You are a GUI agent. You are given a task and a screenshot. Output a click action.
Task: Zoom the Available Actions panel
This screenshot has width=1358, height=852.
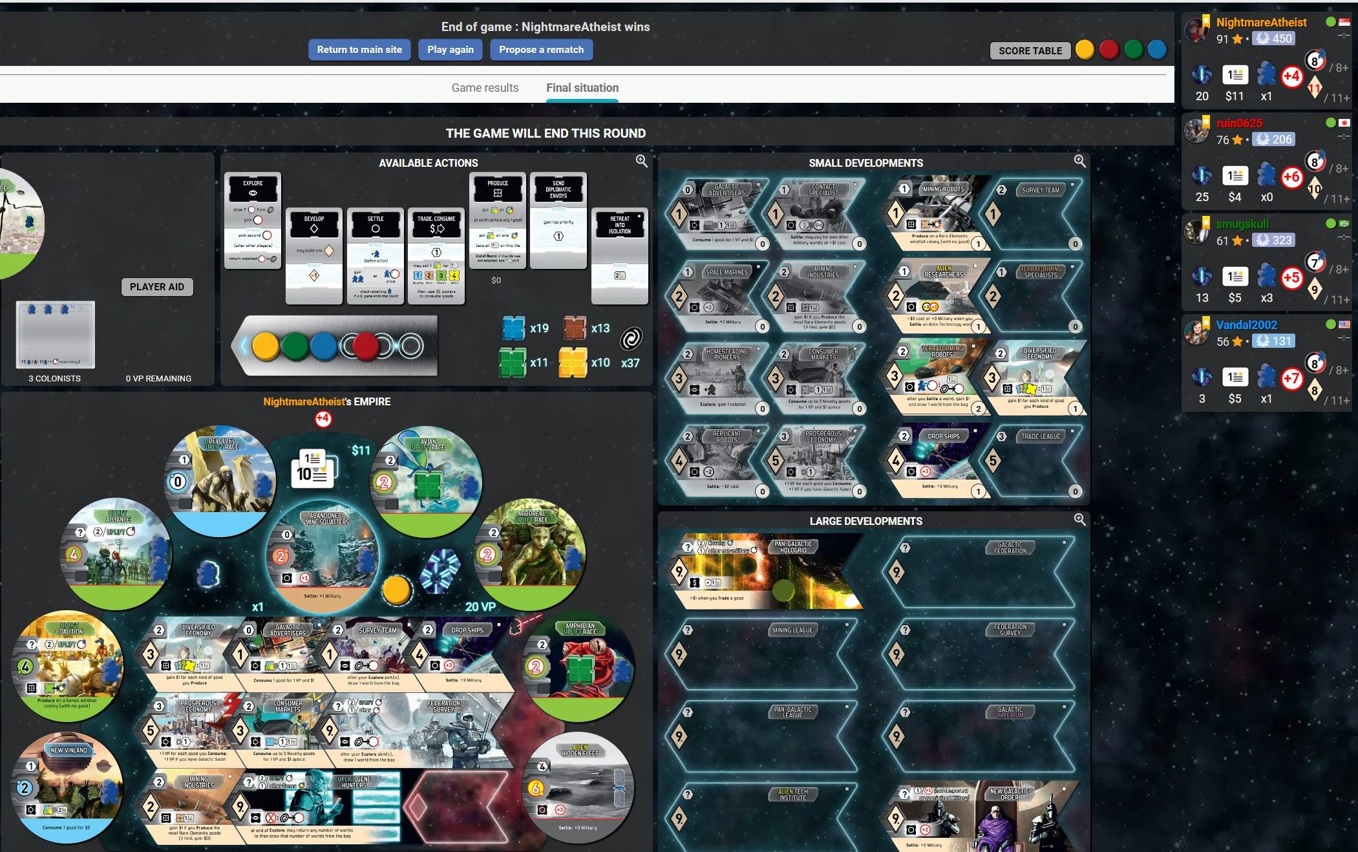tap(641, 161)
